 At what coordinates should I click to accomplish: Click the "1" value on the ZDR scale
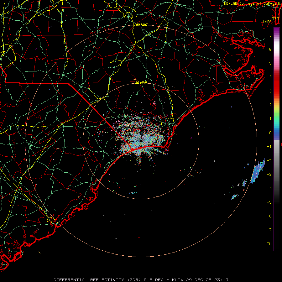coord(270,119)
